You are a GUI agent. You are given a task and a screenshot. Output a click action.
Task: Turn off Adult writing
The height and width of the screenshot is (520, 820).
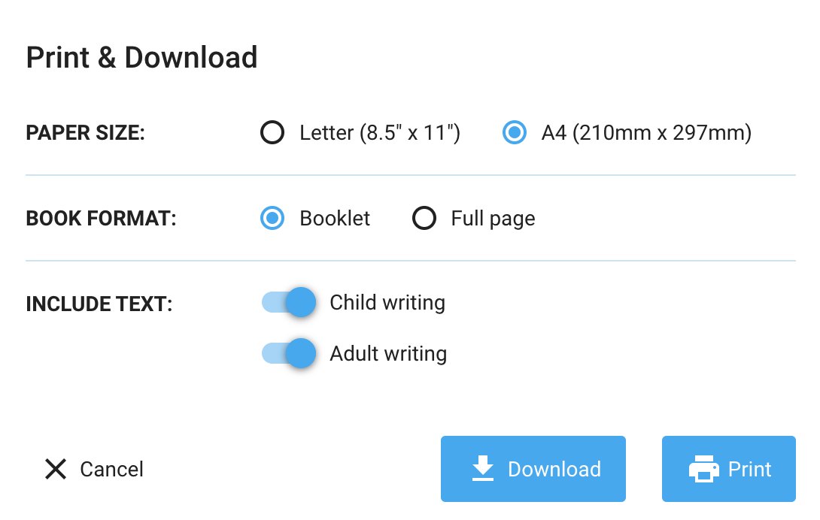[287, 353]
